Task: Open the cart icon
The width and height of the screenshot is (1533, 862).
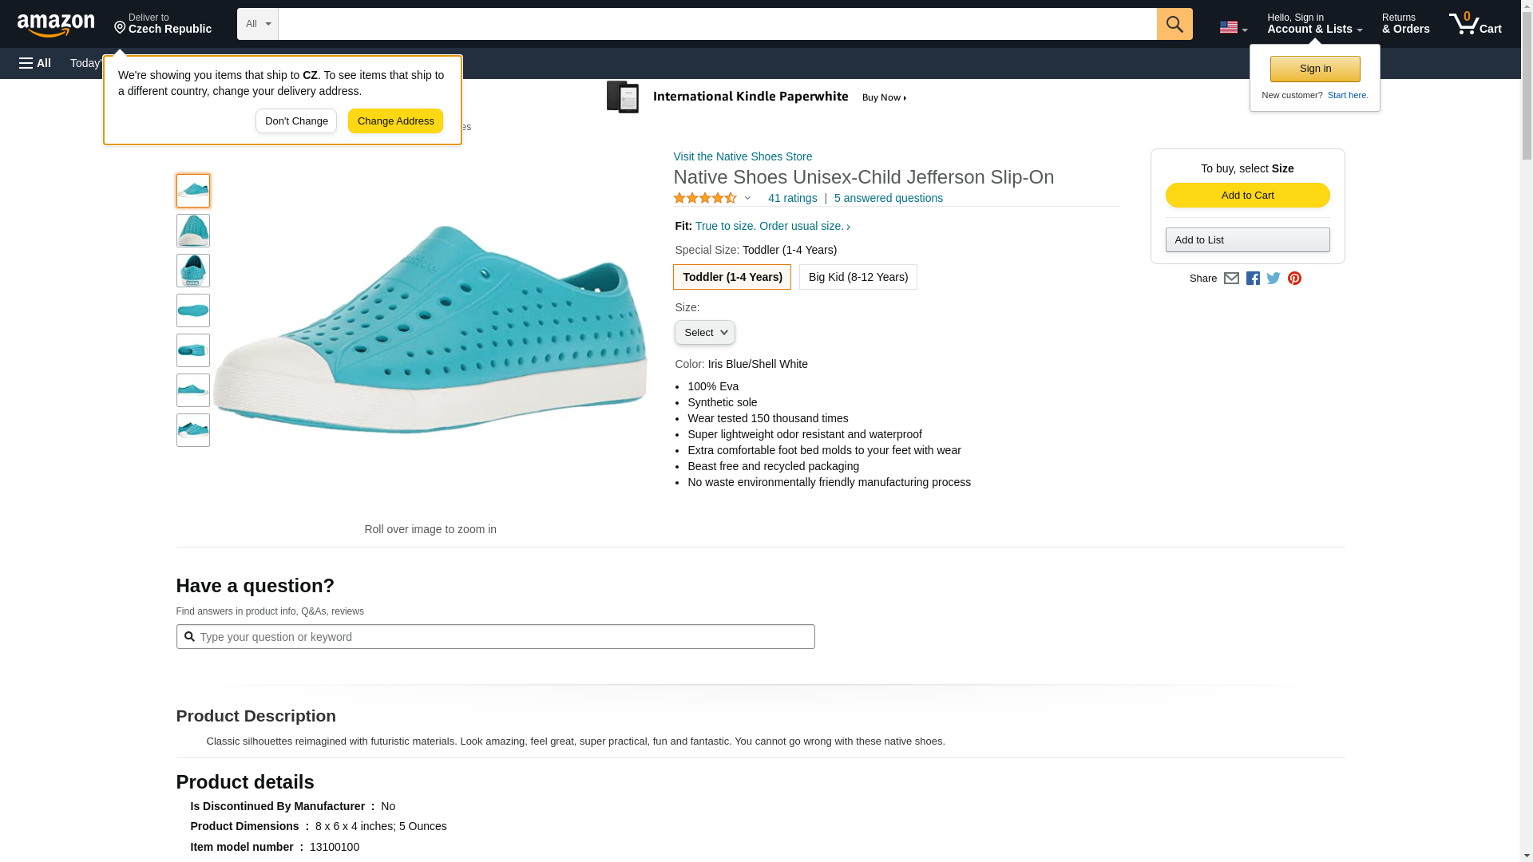Action: tap(1475, 24)
